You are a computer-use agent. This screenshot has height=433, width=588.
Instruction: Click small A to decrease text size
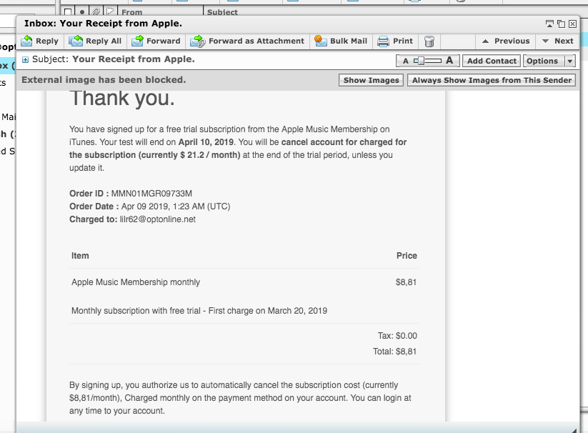click(405, 61)
